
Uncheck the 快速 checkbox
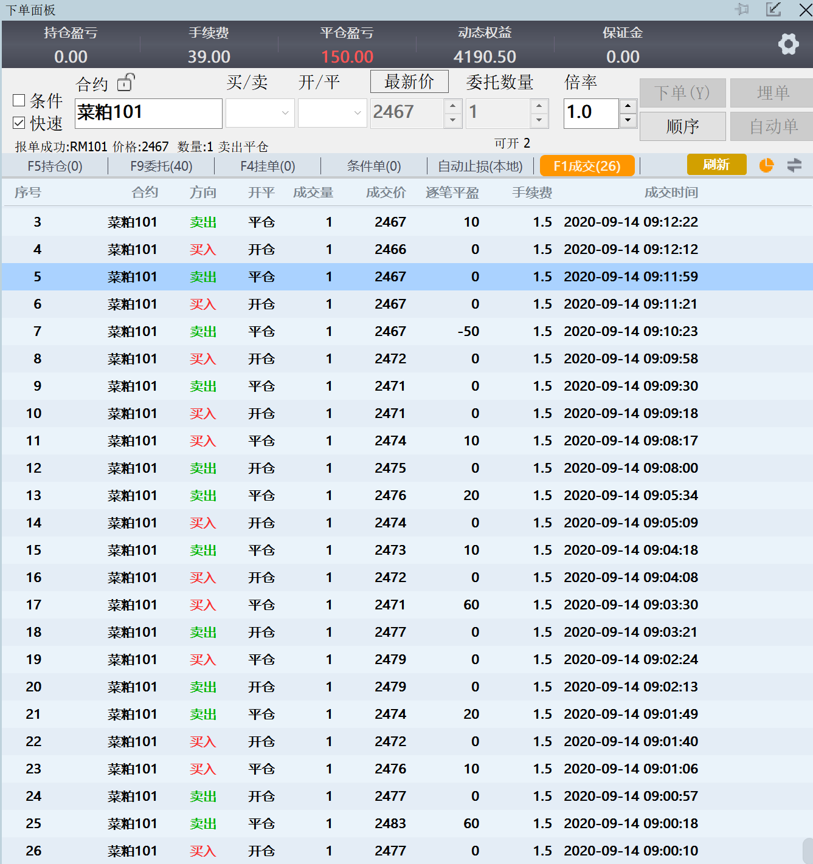pyautogui.click(x=19, y=123)
